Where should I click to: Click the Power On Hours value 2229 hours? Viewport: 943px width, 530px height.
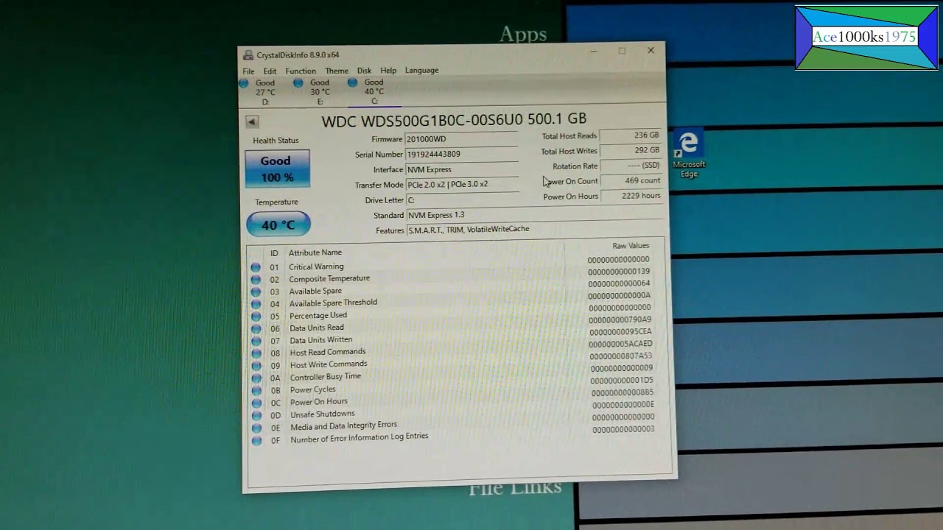[631, 196]
